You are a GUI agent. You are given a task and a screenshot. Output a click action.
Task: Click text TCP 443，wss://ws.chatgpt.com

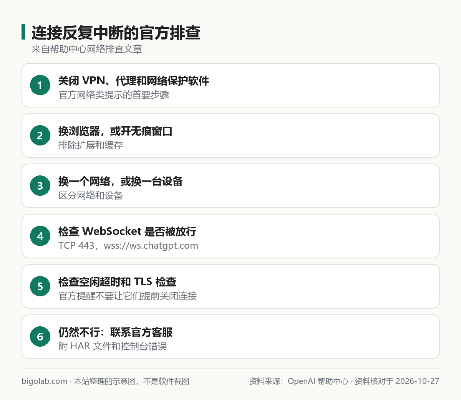[128, 246]
